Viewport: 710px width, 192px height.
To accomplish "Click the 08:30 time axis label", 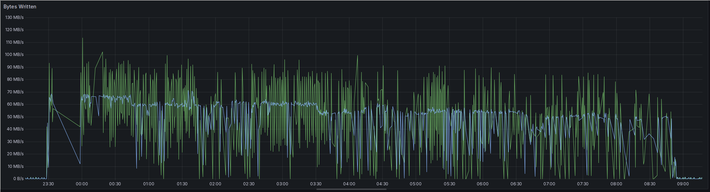I will 650,184.
